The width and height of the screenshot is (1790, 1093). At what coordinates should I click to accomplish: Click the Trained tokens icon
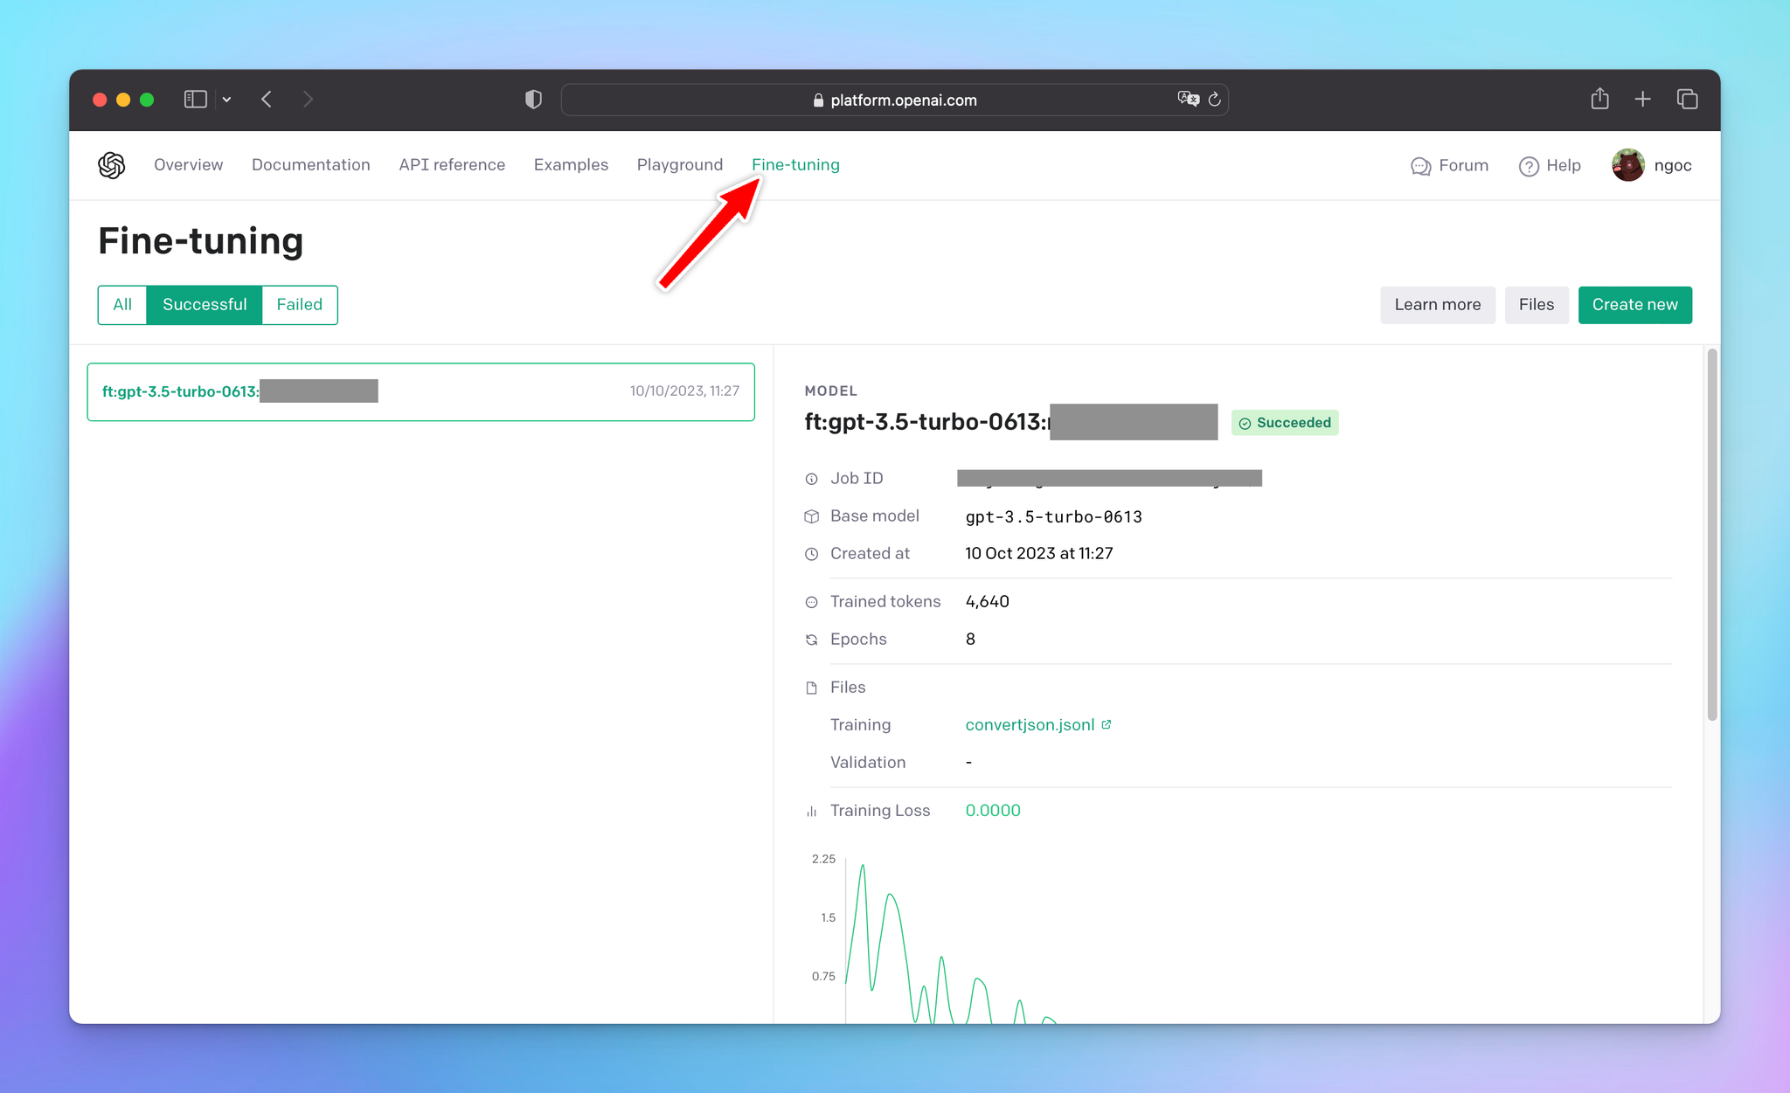tap(811, 602)
